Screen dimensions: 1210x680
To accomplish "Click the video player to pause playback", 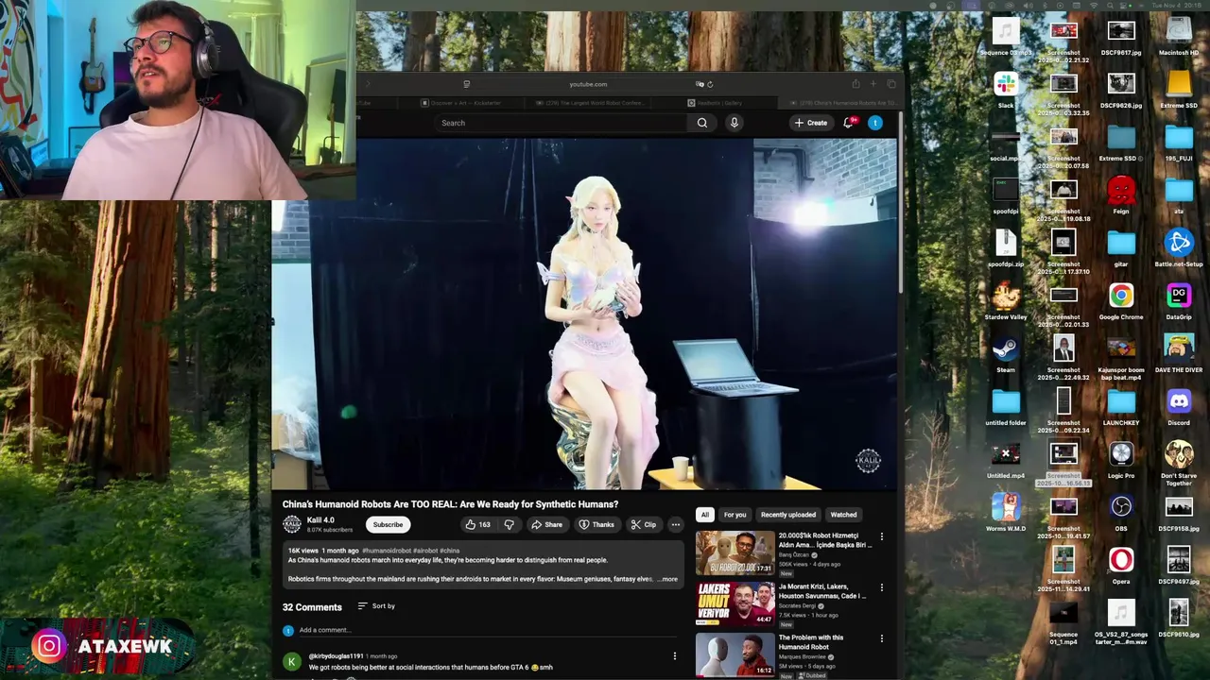I will pos(583,314).
